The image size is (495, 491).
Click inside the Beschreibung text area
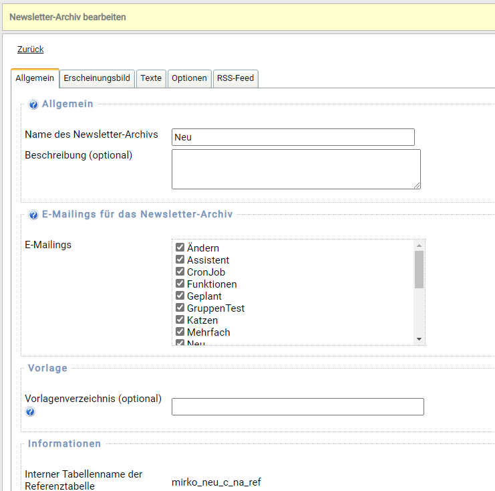tap(295, 169)
